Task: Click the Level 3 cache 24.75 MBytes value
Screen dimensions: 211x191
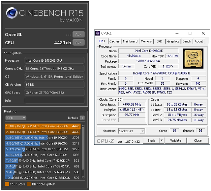Action: (x=177, y=120)
